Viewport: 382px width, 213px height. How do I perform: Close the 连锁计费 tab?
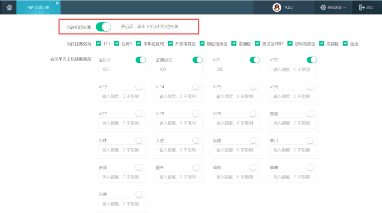(57, 3)
